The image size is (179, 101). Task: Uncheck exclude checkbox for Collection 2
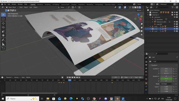(x=172, y=15)
